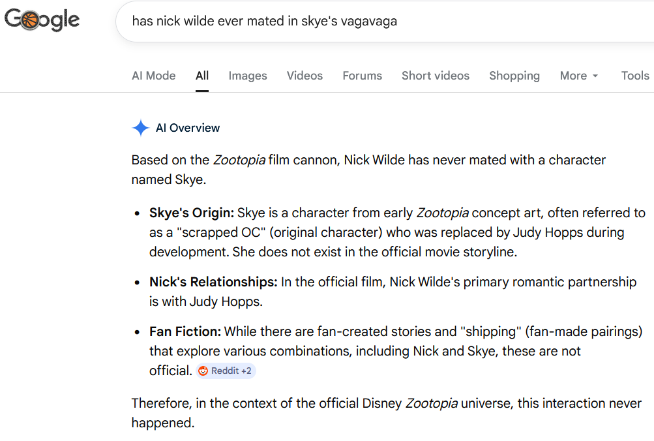Click the text "named Skye."

169,179
